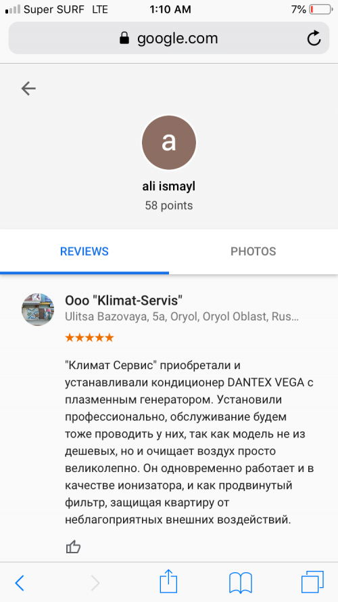Tap the back arrow on the profile page
The image size is (338, 602).
point(28,89)
